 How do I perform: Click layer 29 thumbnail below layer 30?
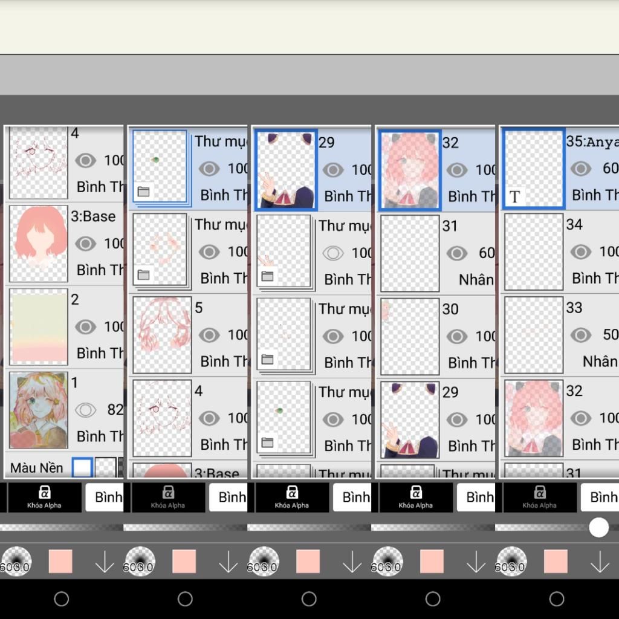coord(410,420)
